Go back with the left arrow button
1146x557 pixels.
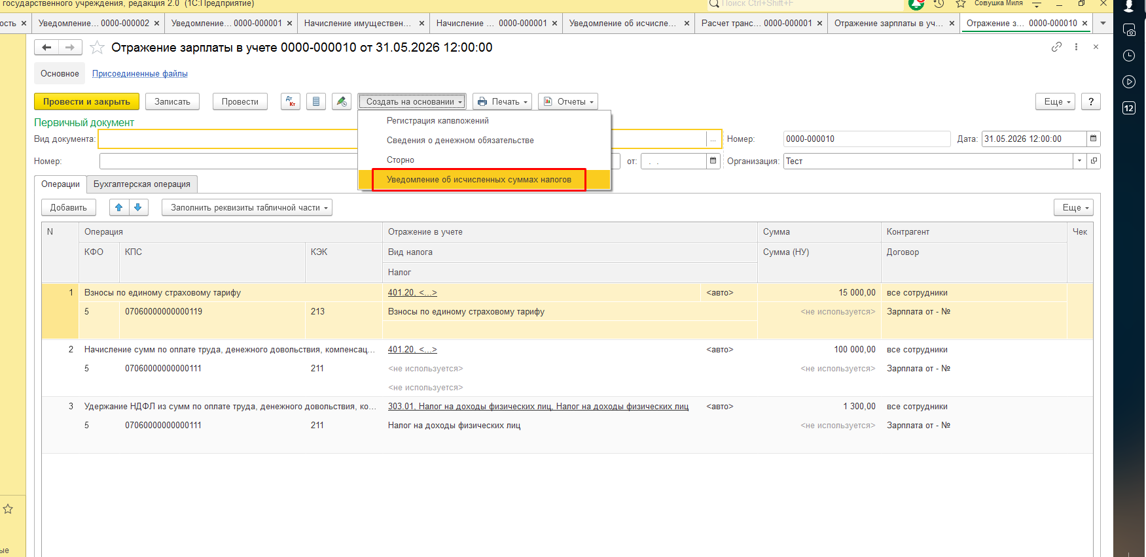click(x=46, y=47)
